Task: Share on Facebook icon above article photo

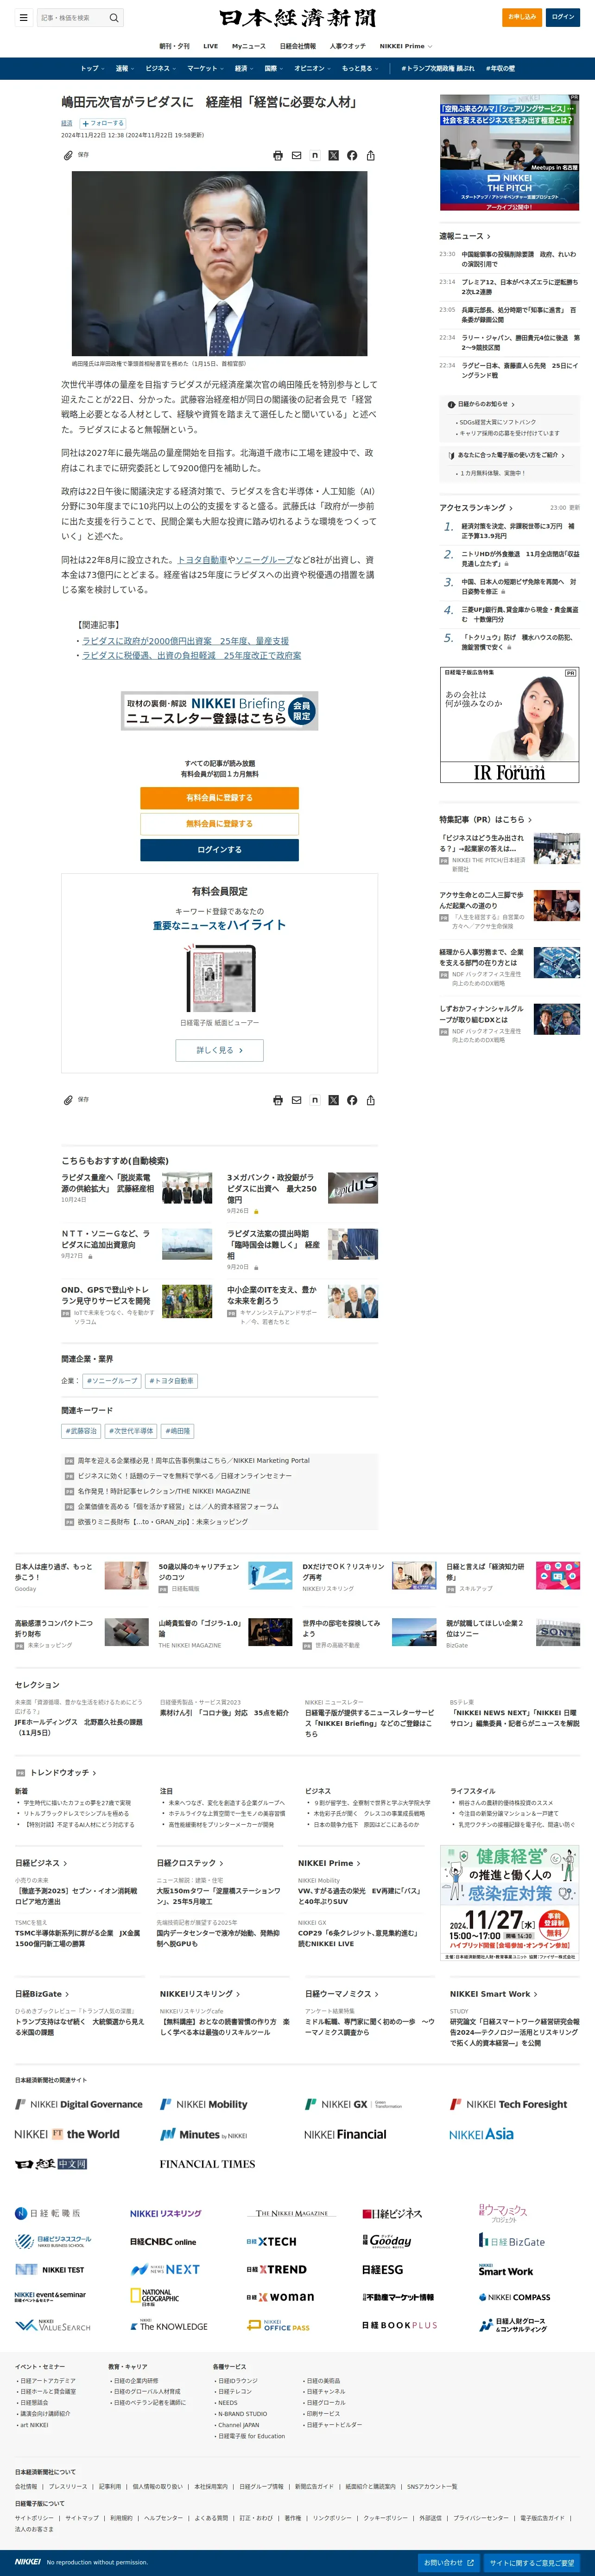Action: point(351,155)
